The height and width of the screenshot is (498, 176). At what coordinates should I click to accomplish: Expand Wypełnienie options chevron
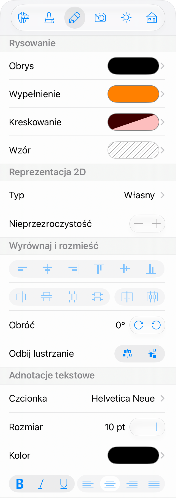point(163,94)
